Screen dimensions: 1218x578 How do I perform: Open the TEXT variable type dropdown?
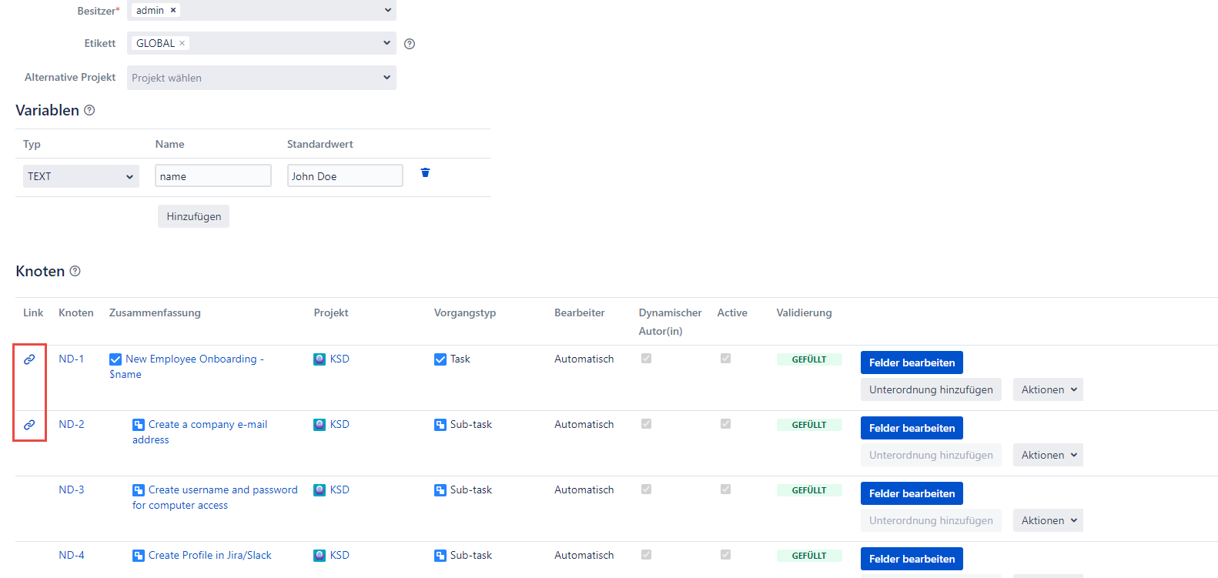coord(81,176)
